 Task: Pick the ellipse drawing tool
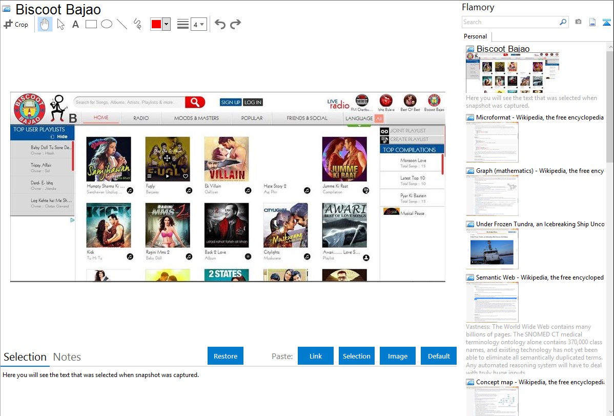click(x=107, y=24)
